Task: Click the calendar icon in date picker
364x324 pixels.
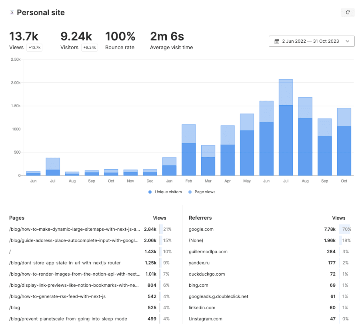Action: [277, 41]
